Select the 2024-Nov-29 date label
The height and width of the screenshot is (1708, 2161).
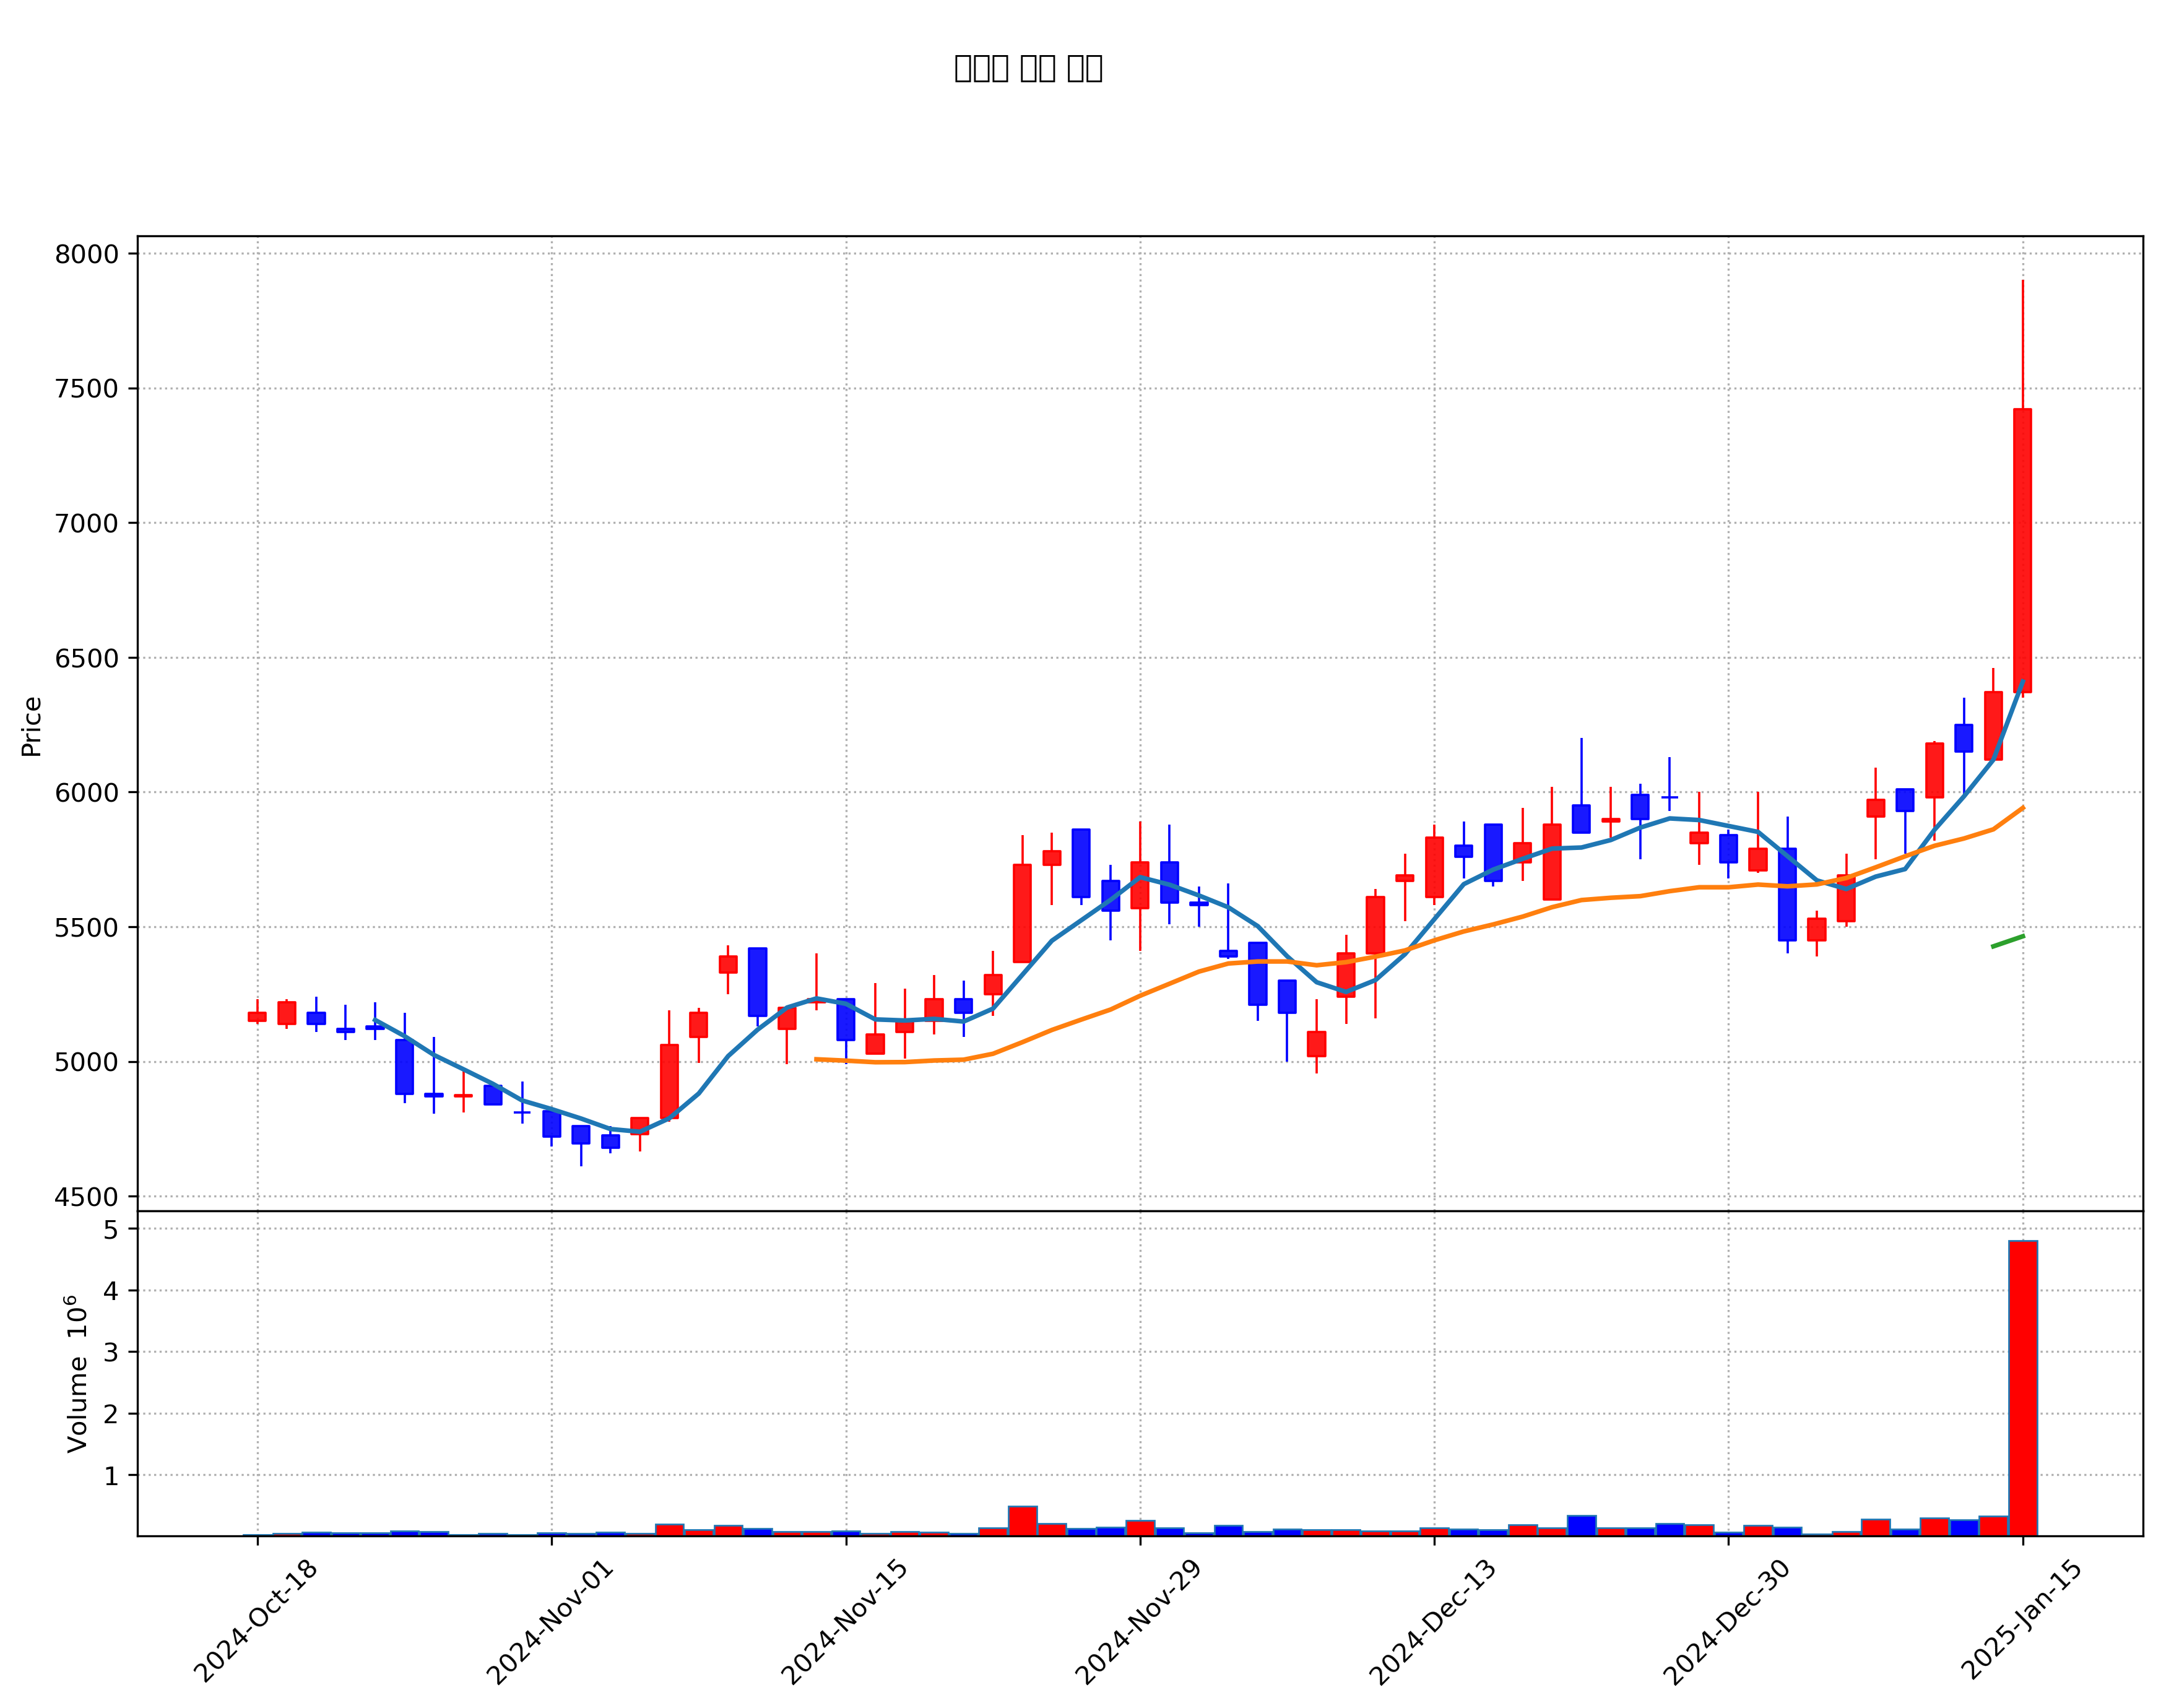1138,1622
